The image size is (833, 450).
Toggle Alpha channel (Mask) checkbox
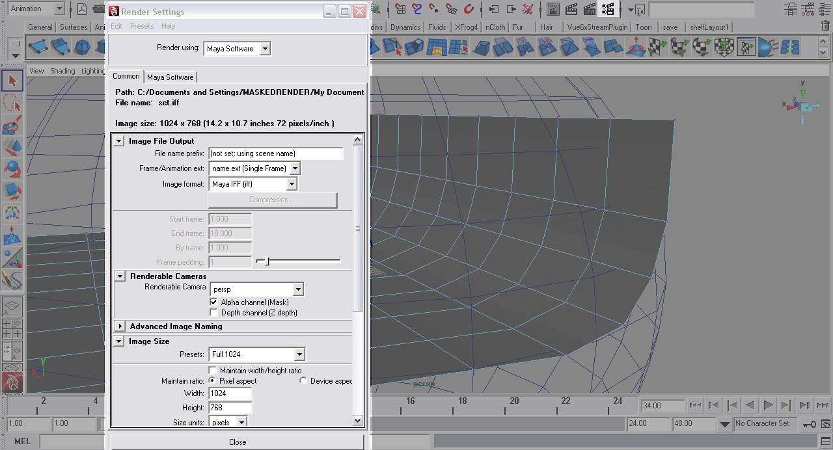[213, 302]
